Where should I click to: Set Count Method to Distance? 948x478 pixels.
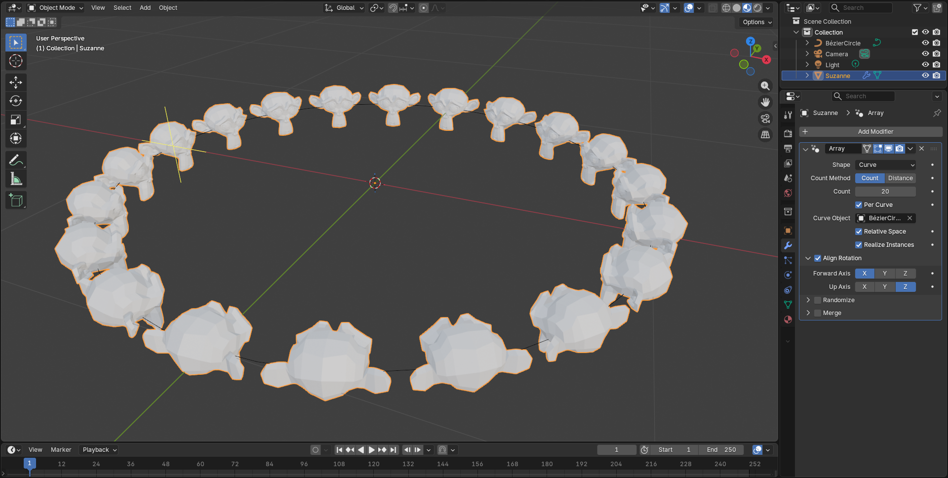[901, 178]
